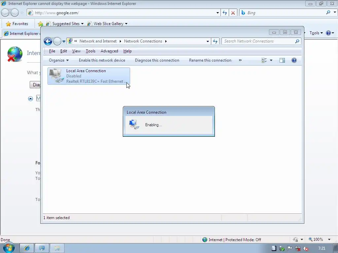Toggle the preview pane icon

(x=282, y=61)
